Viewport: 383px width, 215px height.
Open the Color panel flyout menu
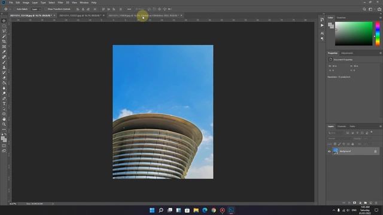381,17
